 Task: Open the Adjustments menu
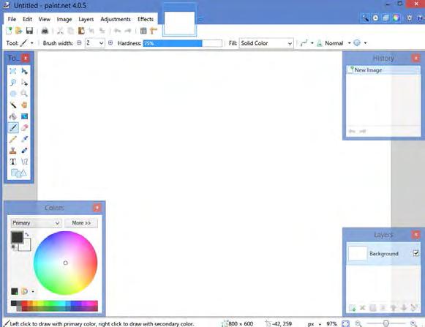tap(116, 19)
